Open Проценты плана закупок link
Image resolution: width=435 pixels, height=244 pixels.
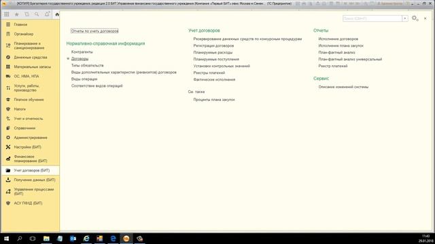pyautogui.click(x=214, y=100)
